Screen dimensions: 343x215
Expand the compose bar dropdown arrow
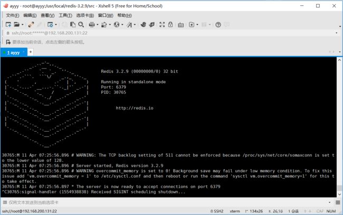330,202
